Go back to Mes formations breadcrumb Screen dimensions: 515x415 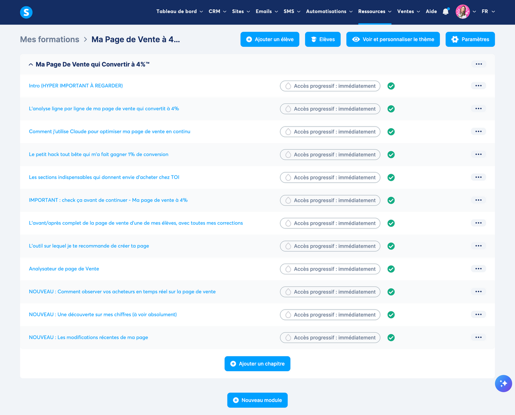point(50,39)
